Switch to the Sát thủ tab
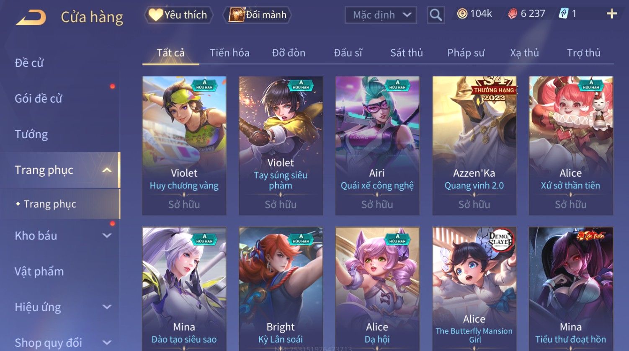 point(407,53)
